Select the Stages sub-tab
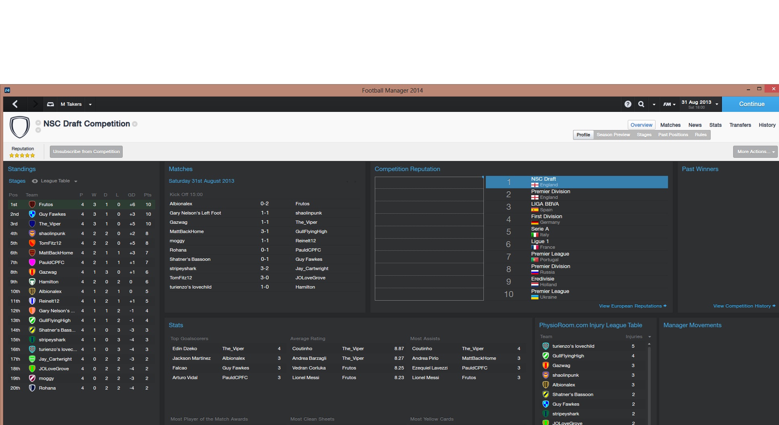 [x=644, y=135]
